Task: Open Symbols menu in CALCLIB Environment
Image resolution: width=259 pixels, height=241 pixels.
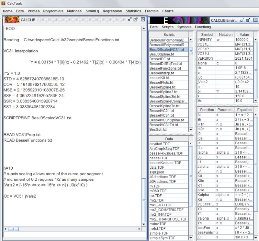Action: point(184,27)
